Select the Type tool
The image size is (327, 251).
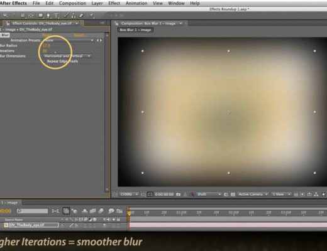pos(56,16)
